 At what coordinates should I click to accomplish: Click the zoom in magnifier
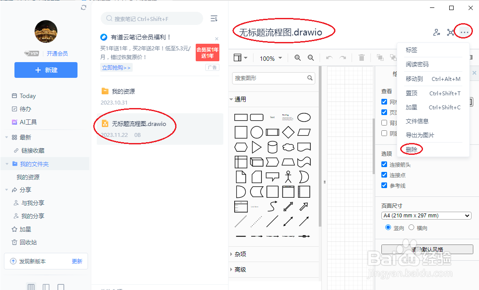coord(298,58)
